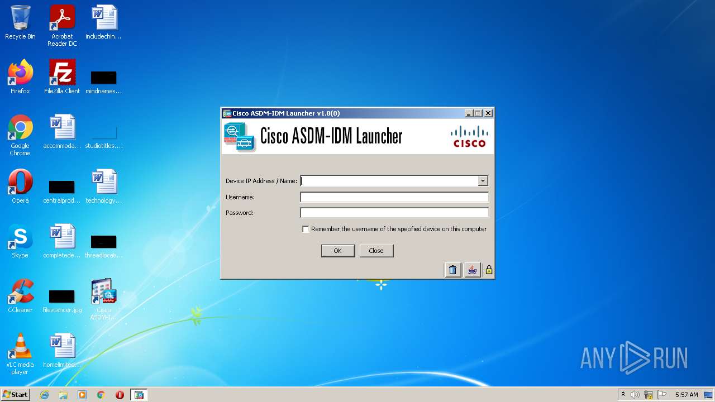
Task: Minimize the Cisco ASDM-IDM Launcher window
Action: coord(469,113)
